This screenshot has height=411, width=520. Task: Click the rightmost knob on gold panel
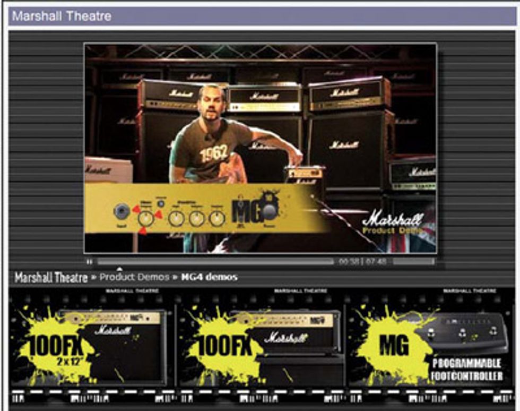click(x=216, y=218)
